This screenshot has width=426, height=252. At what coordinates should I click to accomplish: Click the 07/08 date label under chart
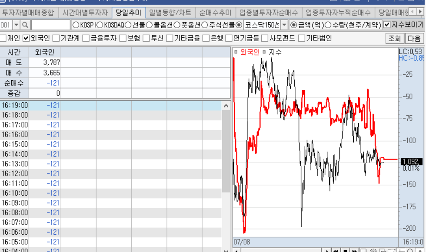[x=242, y=242]
